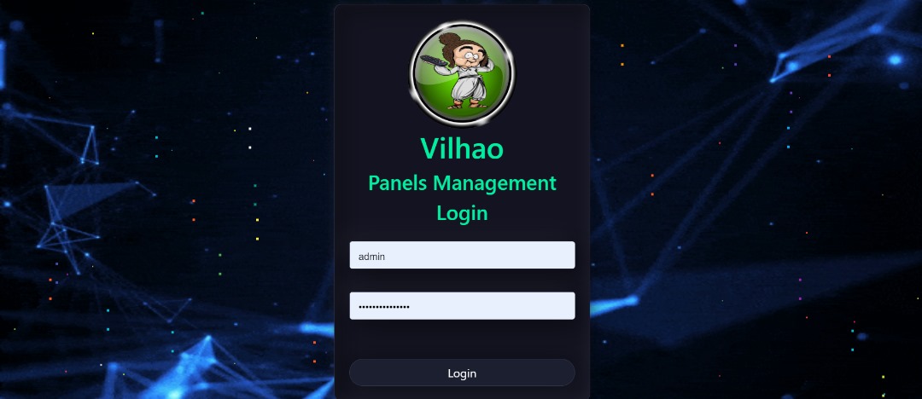
Task: Click empty area between password and Login button
Action: coord(462,339)
